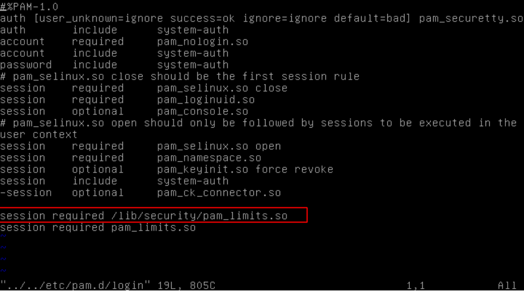524x291 pixels.
Task: Click pam_namespace.so module name
Action: [208, 157]
